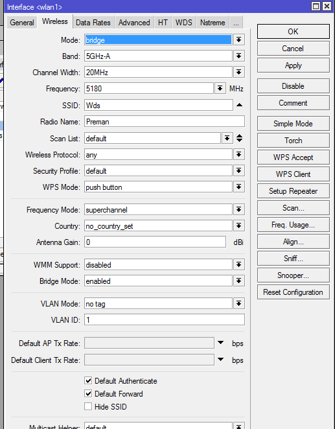The image size is (335, 429).
Task: Add a Comment to the interface
Action: coord(293,103)
